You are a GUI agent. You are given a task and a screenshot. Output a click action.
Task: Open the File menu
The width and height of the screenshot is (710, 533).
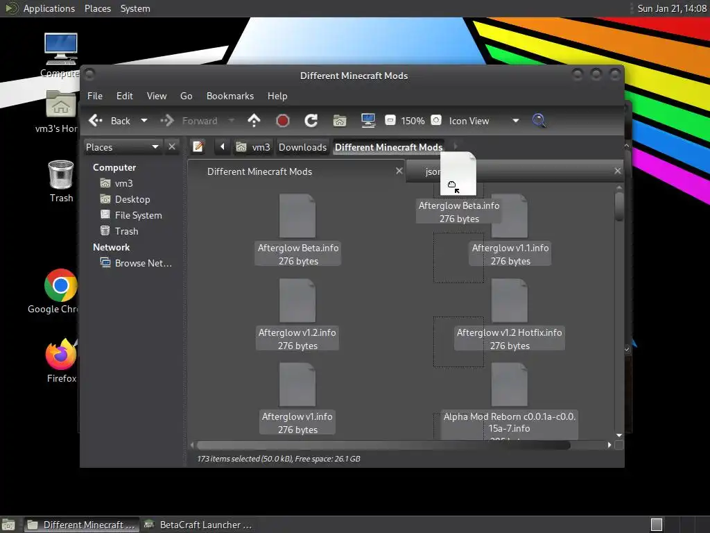pos(94,96)
